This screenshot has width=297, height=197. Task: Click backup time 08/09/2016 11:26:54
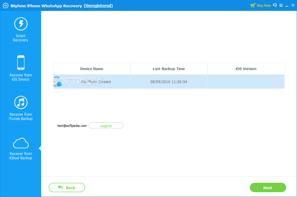coord(168,82)
